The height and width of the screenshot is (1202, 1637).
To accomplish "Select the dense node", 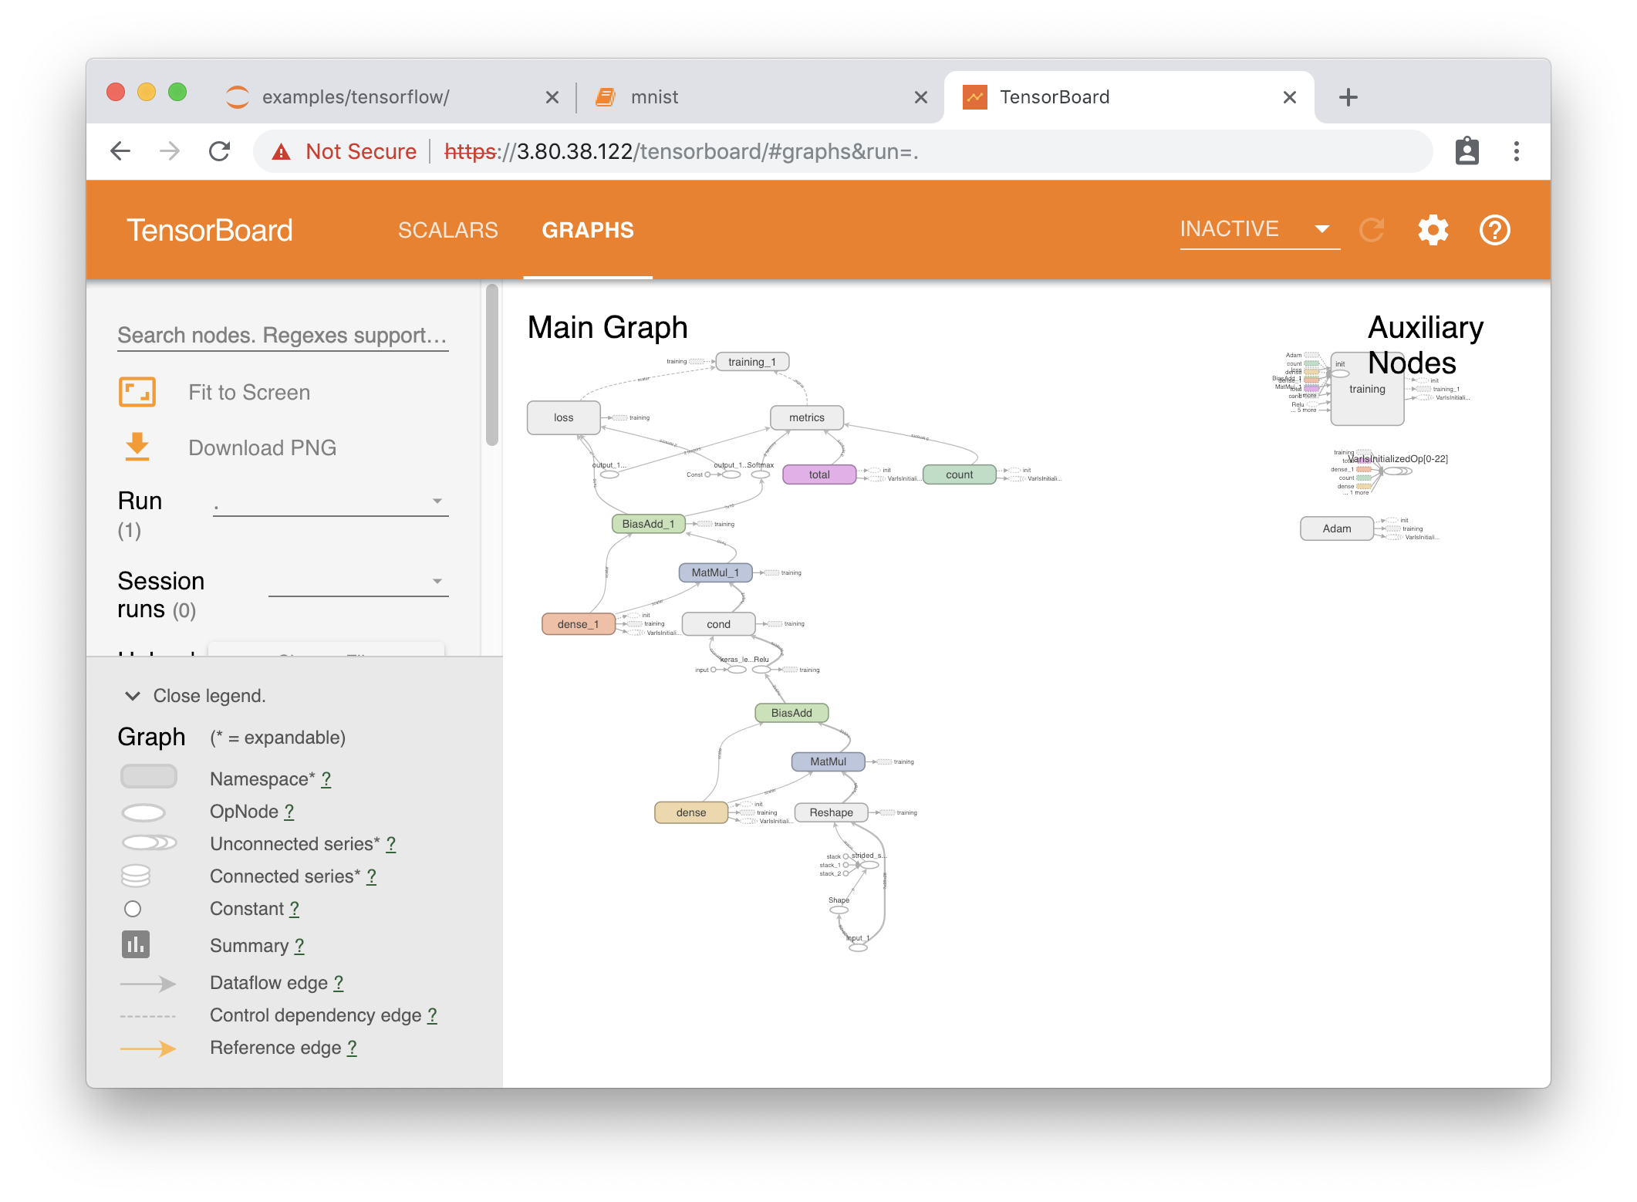I will click(690, 812).
